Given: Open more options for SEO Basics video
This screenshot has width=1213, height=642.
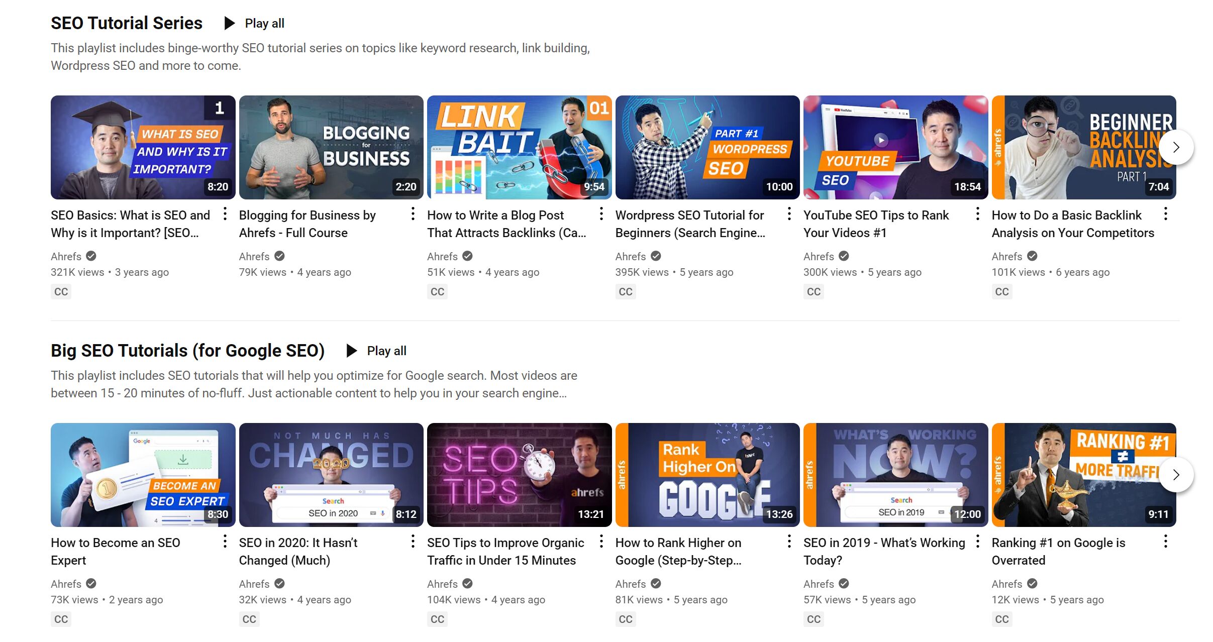Looking at the screenshot, I should [x=225, y=214].
